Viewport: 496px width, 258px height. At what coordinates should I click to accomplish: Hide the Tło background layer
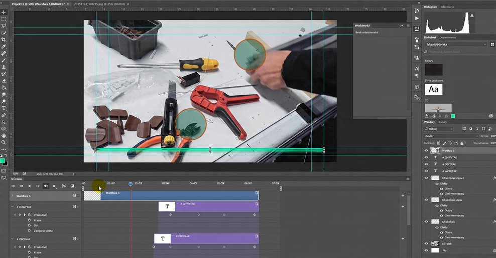[x=426, y=250]
